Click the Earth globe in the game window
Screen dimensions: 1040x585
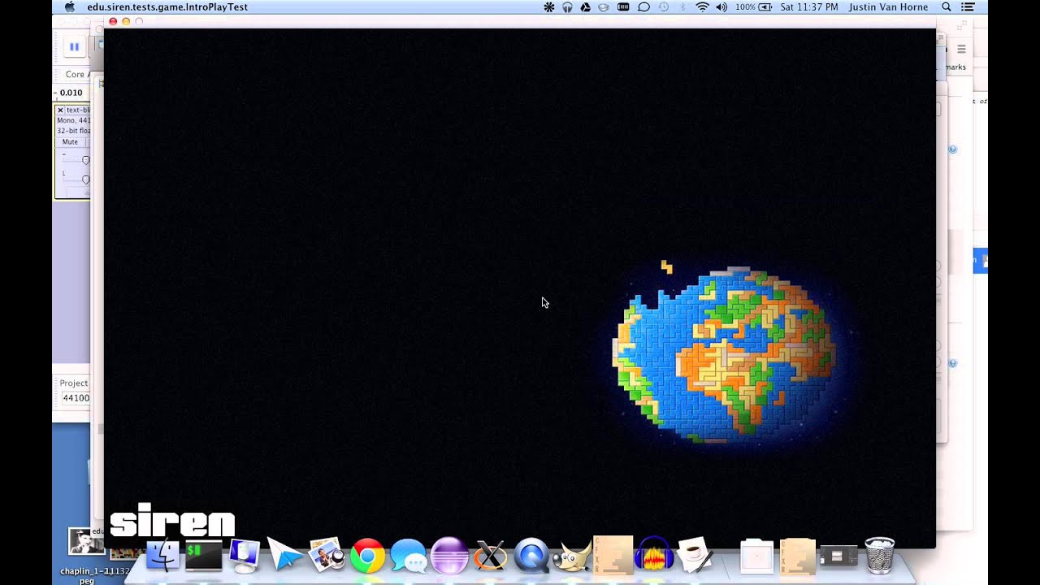tap(724, 354)
